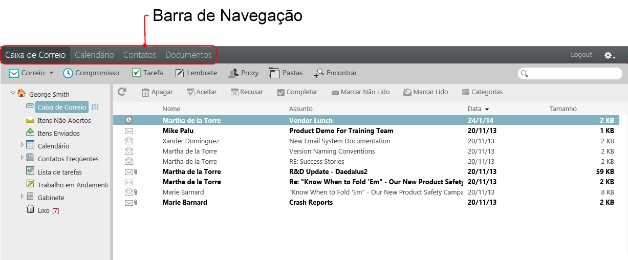Open the Lixo folder

tap(44, 210)
